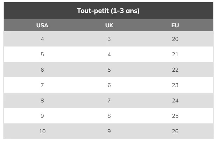Click EU size 20 cell
217x143 pixels.
click(x=175, y=39)
